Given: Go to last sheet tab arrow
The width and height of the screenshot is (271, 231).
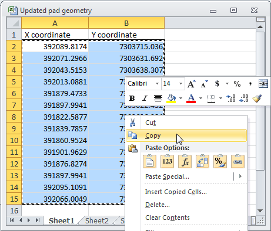Looking at the screenshot, I should click(38, 220).
